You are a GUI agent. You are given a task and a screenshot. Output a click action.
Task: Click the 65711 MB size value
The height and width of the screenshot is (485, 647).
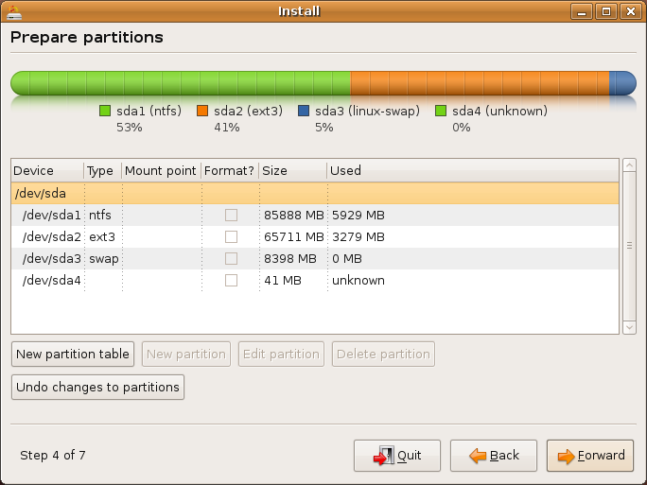coord(294,236)
